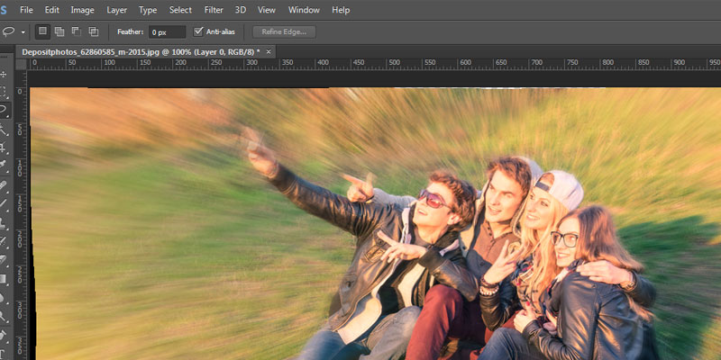
Task: Close the Depositphotos document tab
Action: pos(269,52)
